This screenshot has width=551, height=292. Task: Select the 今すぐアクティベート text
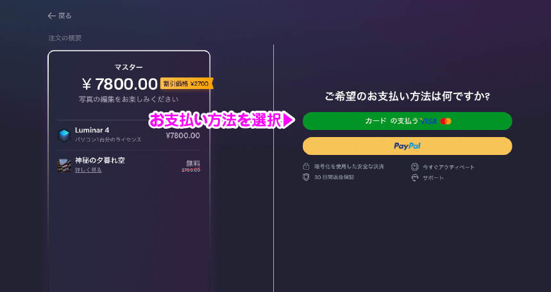[448, 167]
